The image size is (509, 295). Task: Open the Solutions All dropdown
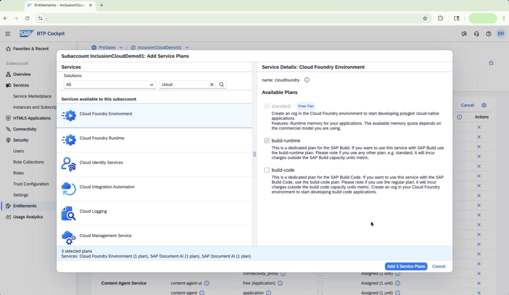click(110, 84)
